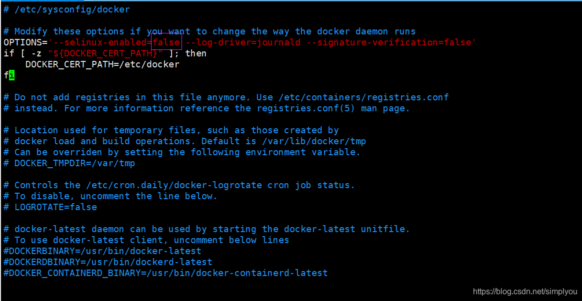Click '#DOCKERBINARY=/usr/bin/docker-latest' line

[x=102, y=251]
